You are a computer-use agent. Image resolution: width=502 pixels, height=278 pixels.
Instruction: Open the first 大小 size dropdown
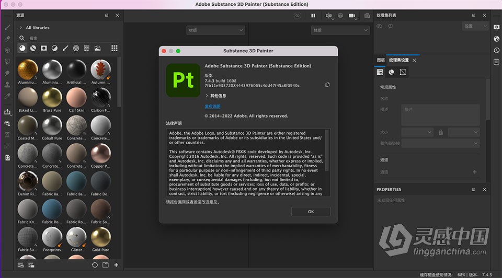click(417, 132)
